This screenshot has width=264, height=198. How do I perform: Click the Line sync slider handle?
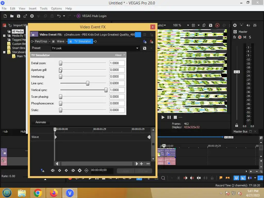(88, 83)
